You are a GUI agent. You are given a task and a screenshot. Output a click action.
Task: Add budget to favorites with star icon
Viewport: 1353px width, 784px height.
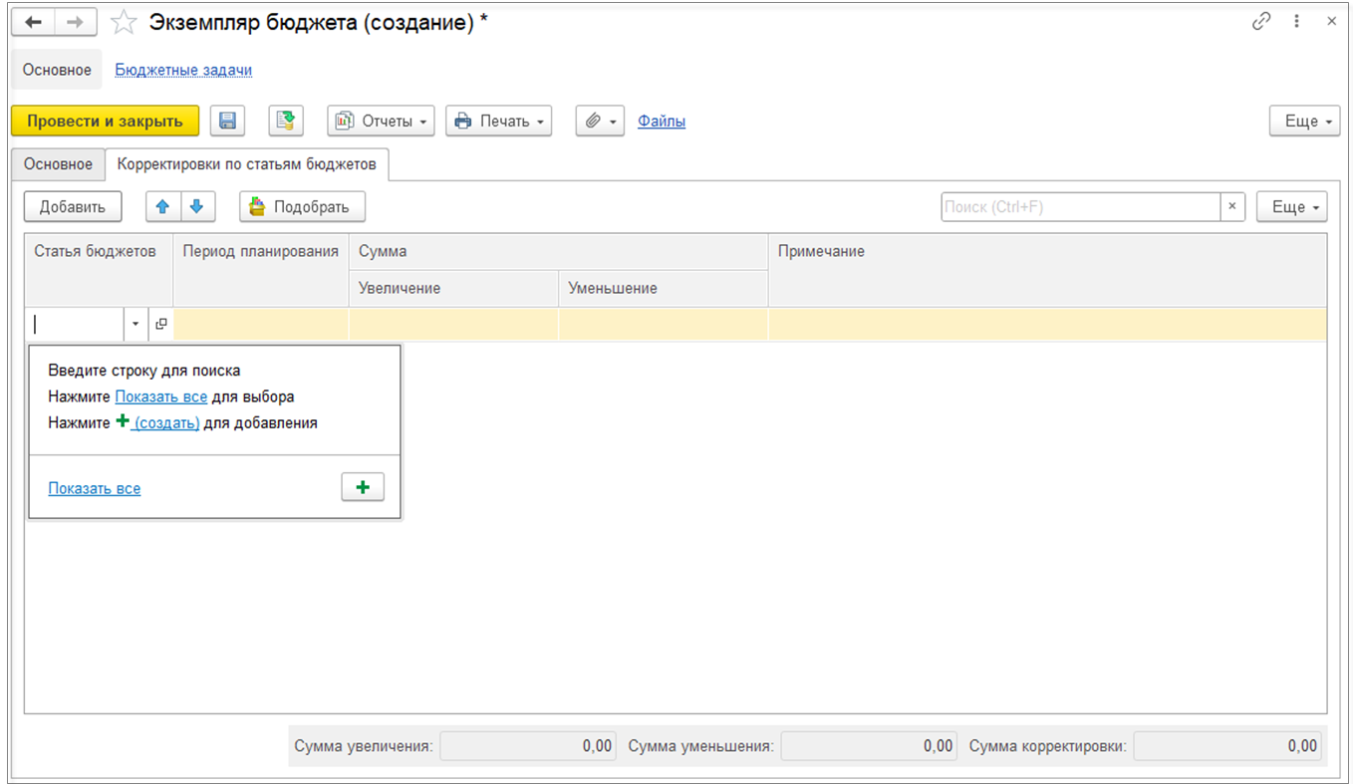(123, 22)
